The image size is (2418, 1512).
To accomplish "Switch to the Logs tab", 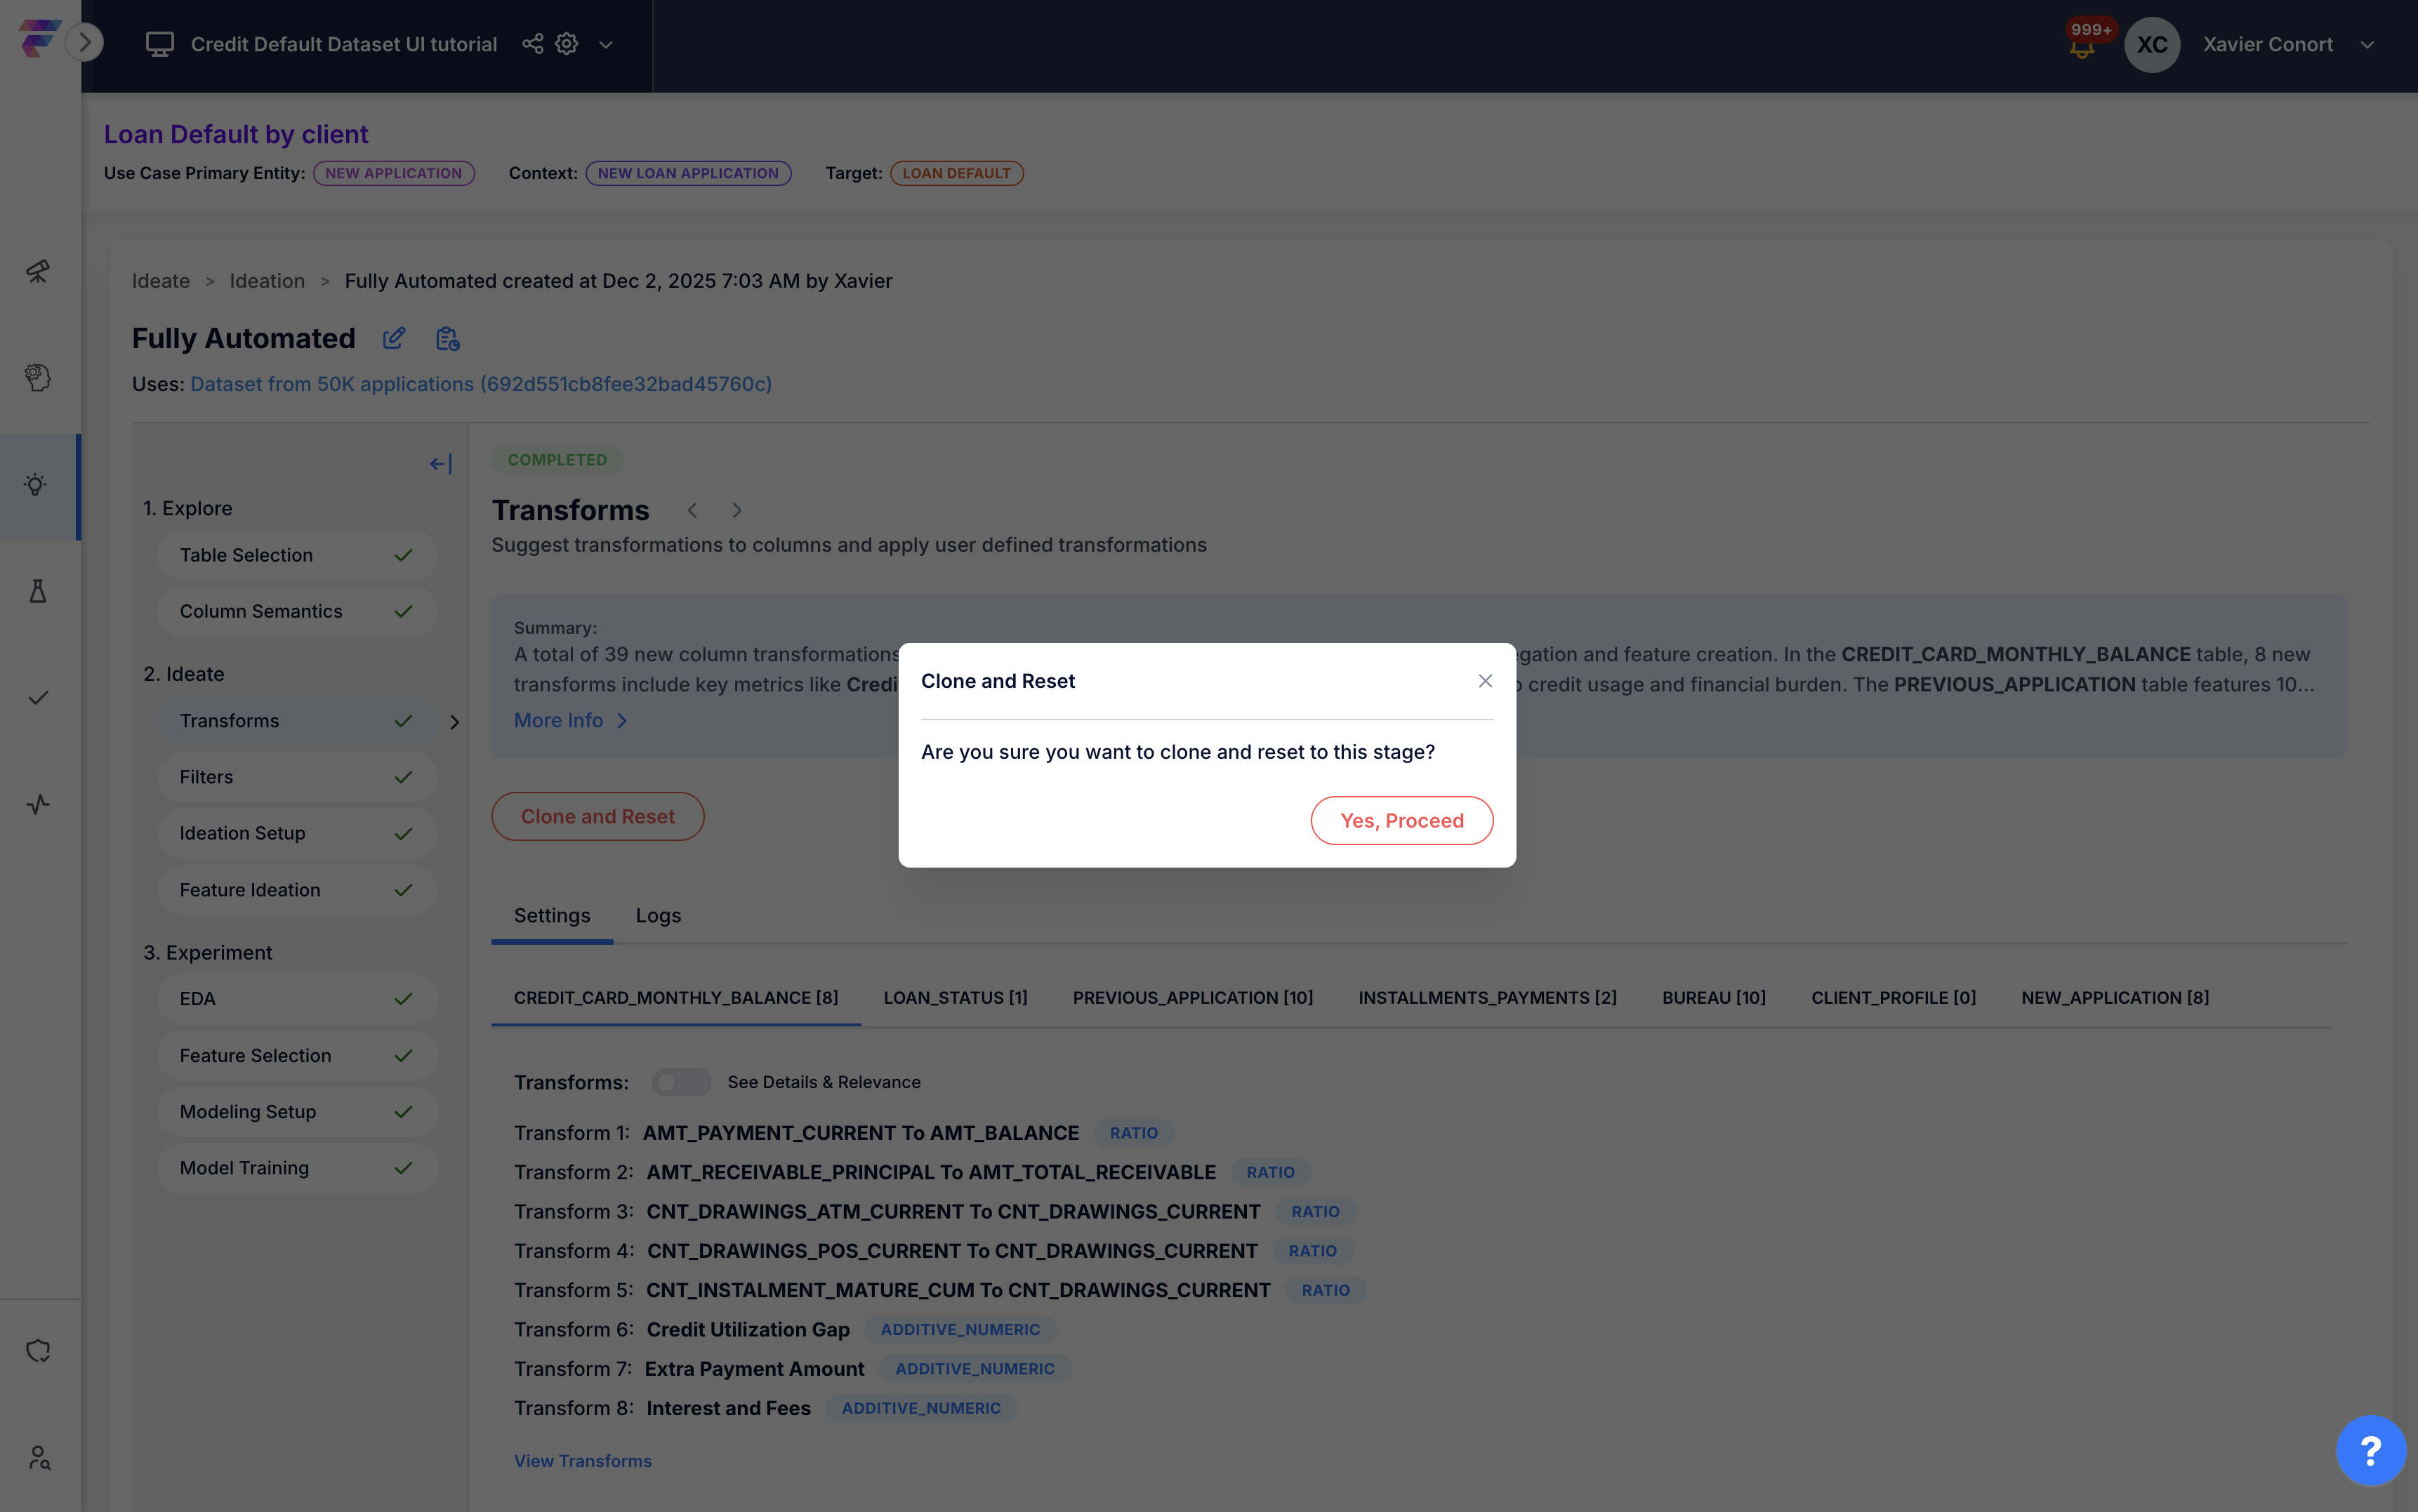I will pos(658,915).
